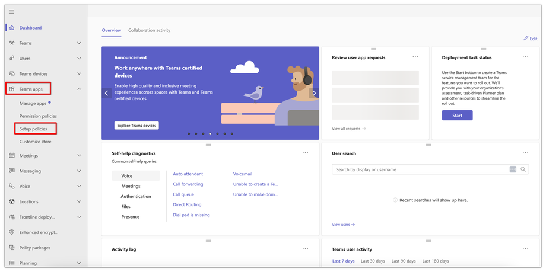Image resolution: width=546 pixels, height=272 pixels.
Task: Expand the Teams devices chevron
Action: [x=79, y=73]
